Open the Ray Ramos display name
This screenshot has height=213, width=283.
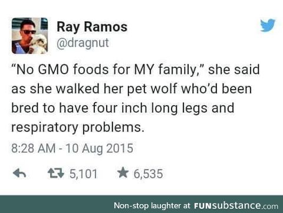92,27
